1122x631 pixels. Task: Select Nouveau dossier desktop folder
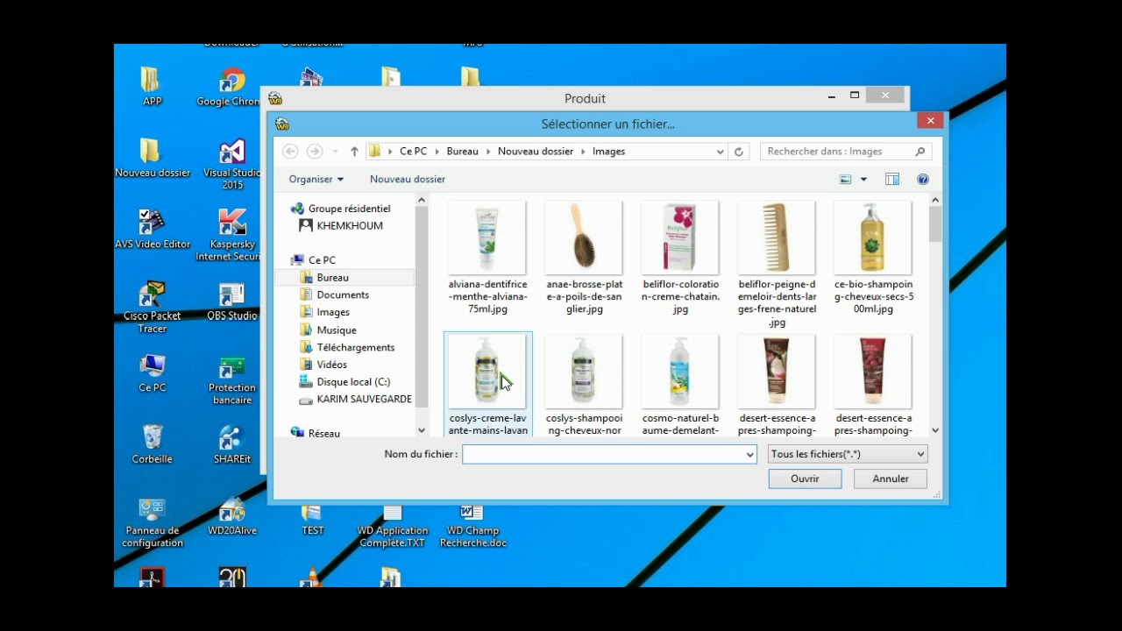(152, 158)
